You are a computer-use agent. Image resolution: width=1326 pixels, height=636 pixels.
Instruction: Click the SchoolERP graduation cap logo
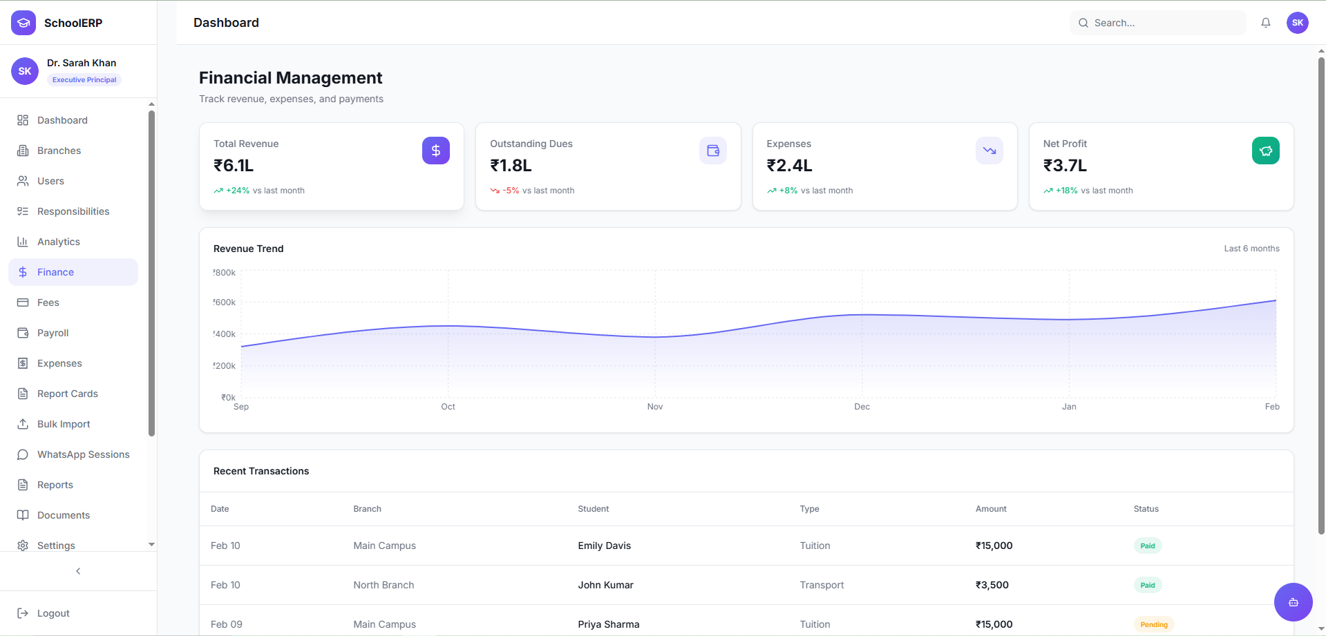[23, 23]
